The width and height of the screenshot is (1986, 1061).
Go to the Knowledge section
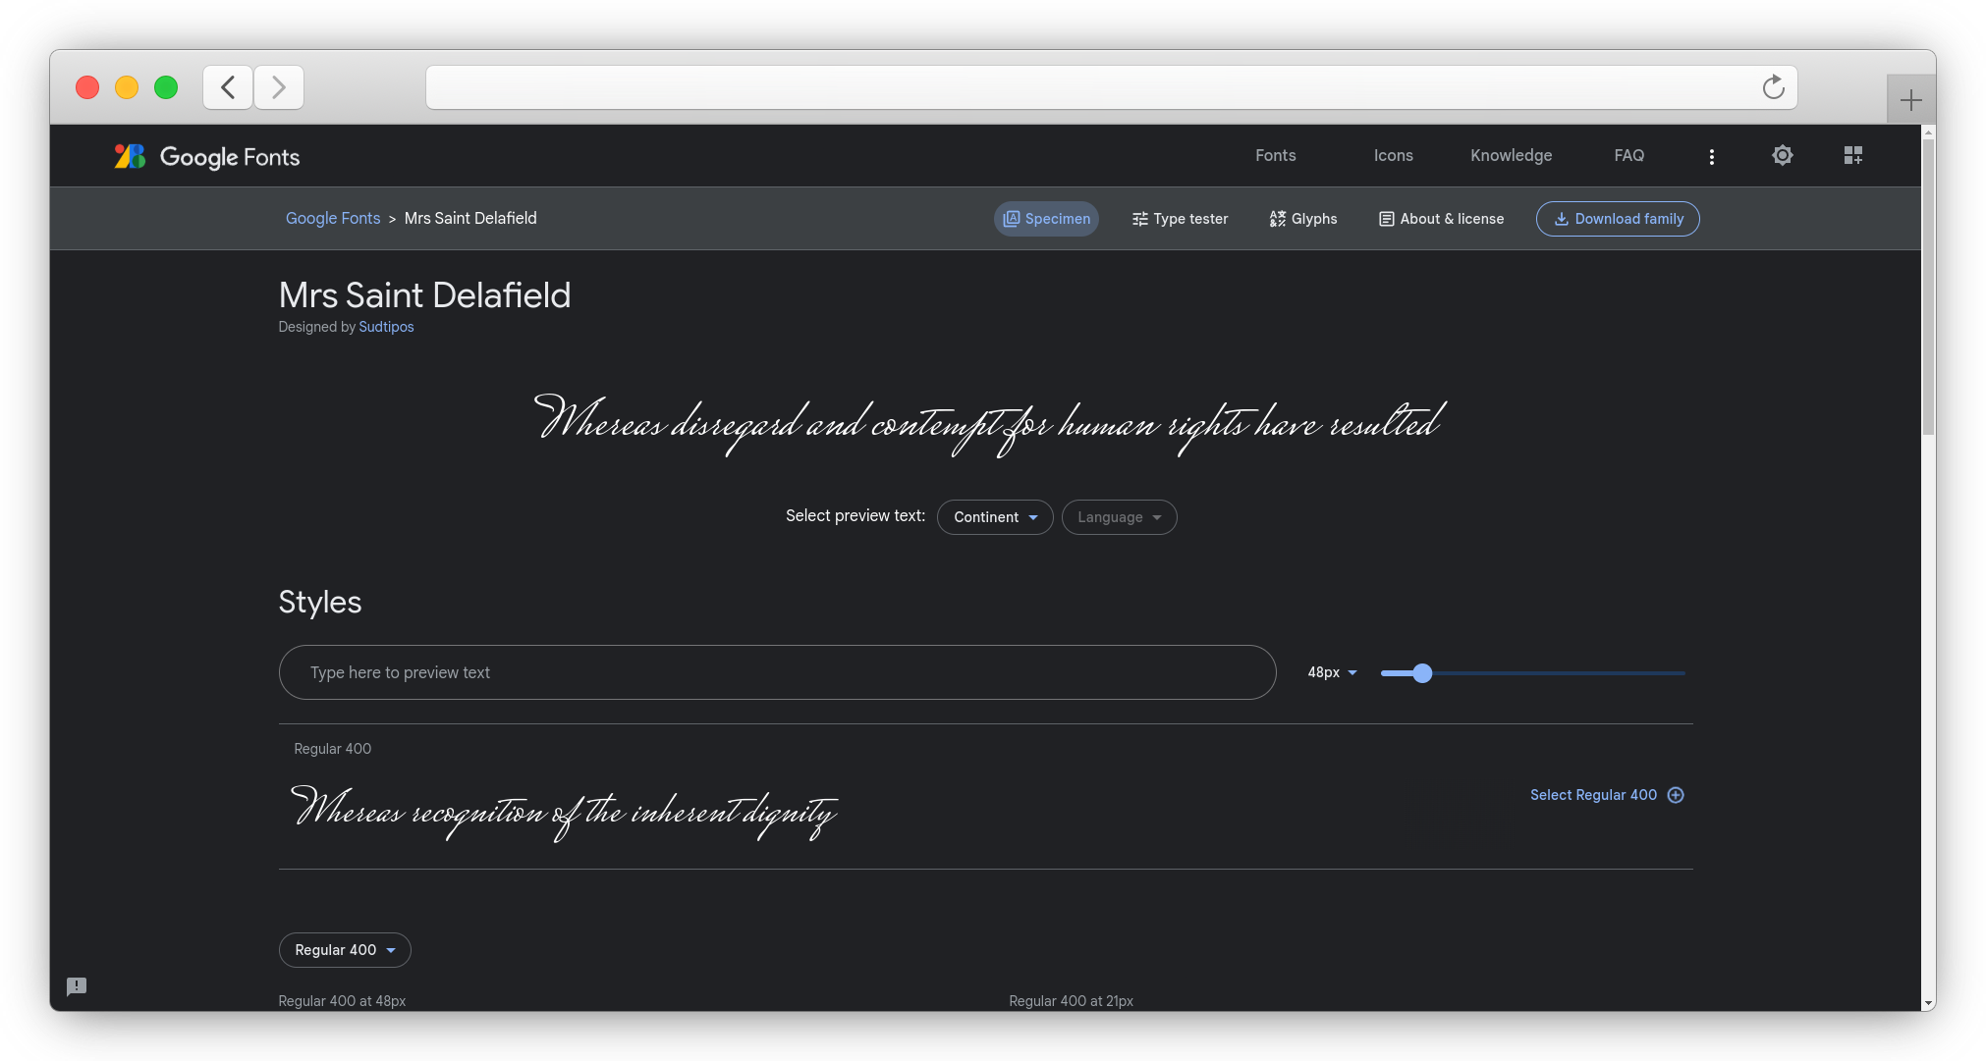pyautogui.click(x=1511, y=155)
